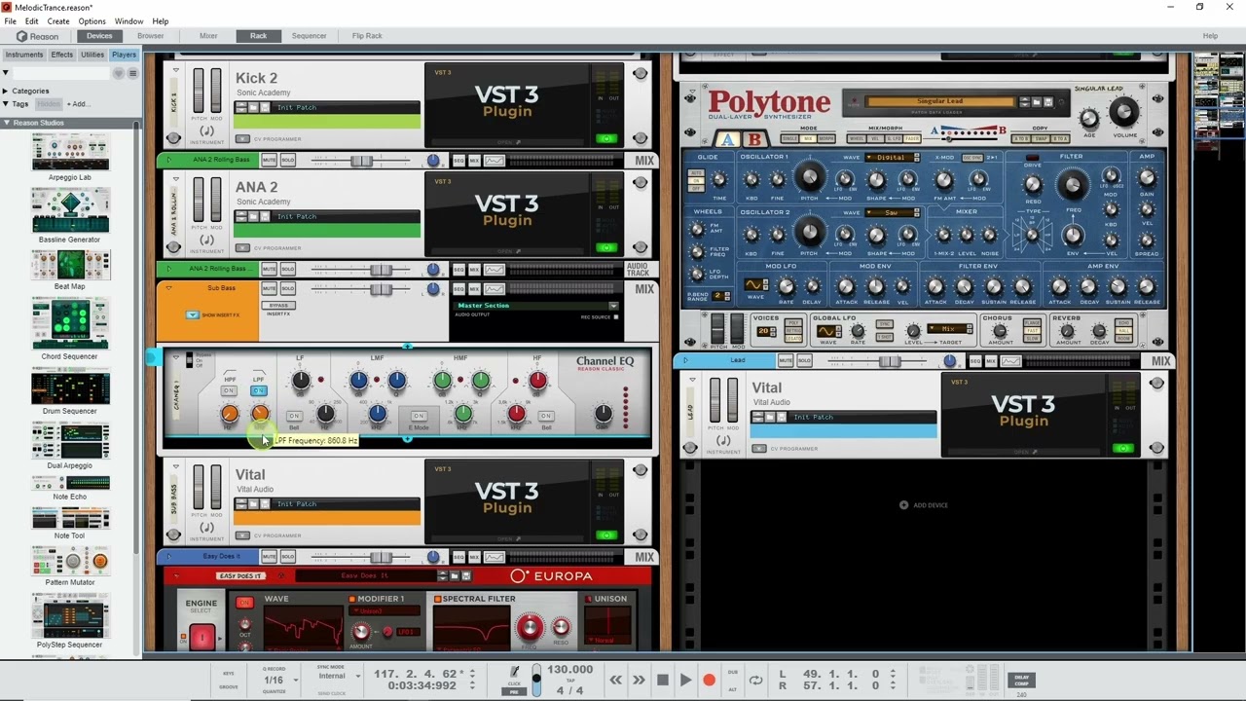1246x701 pixels.
Task: Click the Fast Forward button in transport
Action: (639, 680)
